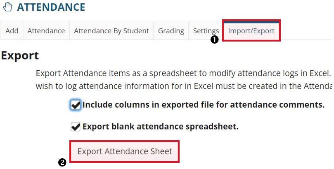Screen dimensions: 334x169
Task: Click the Export Attendance items description line
Action: click(x=183, y=74)
